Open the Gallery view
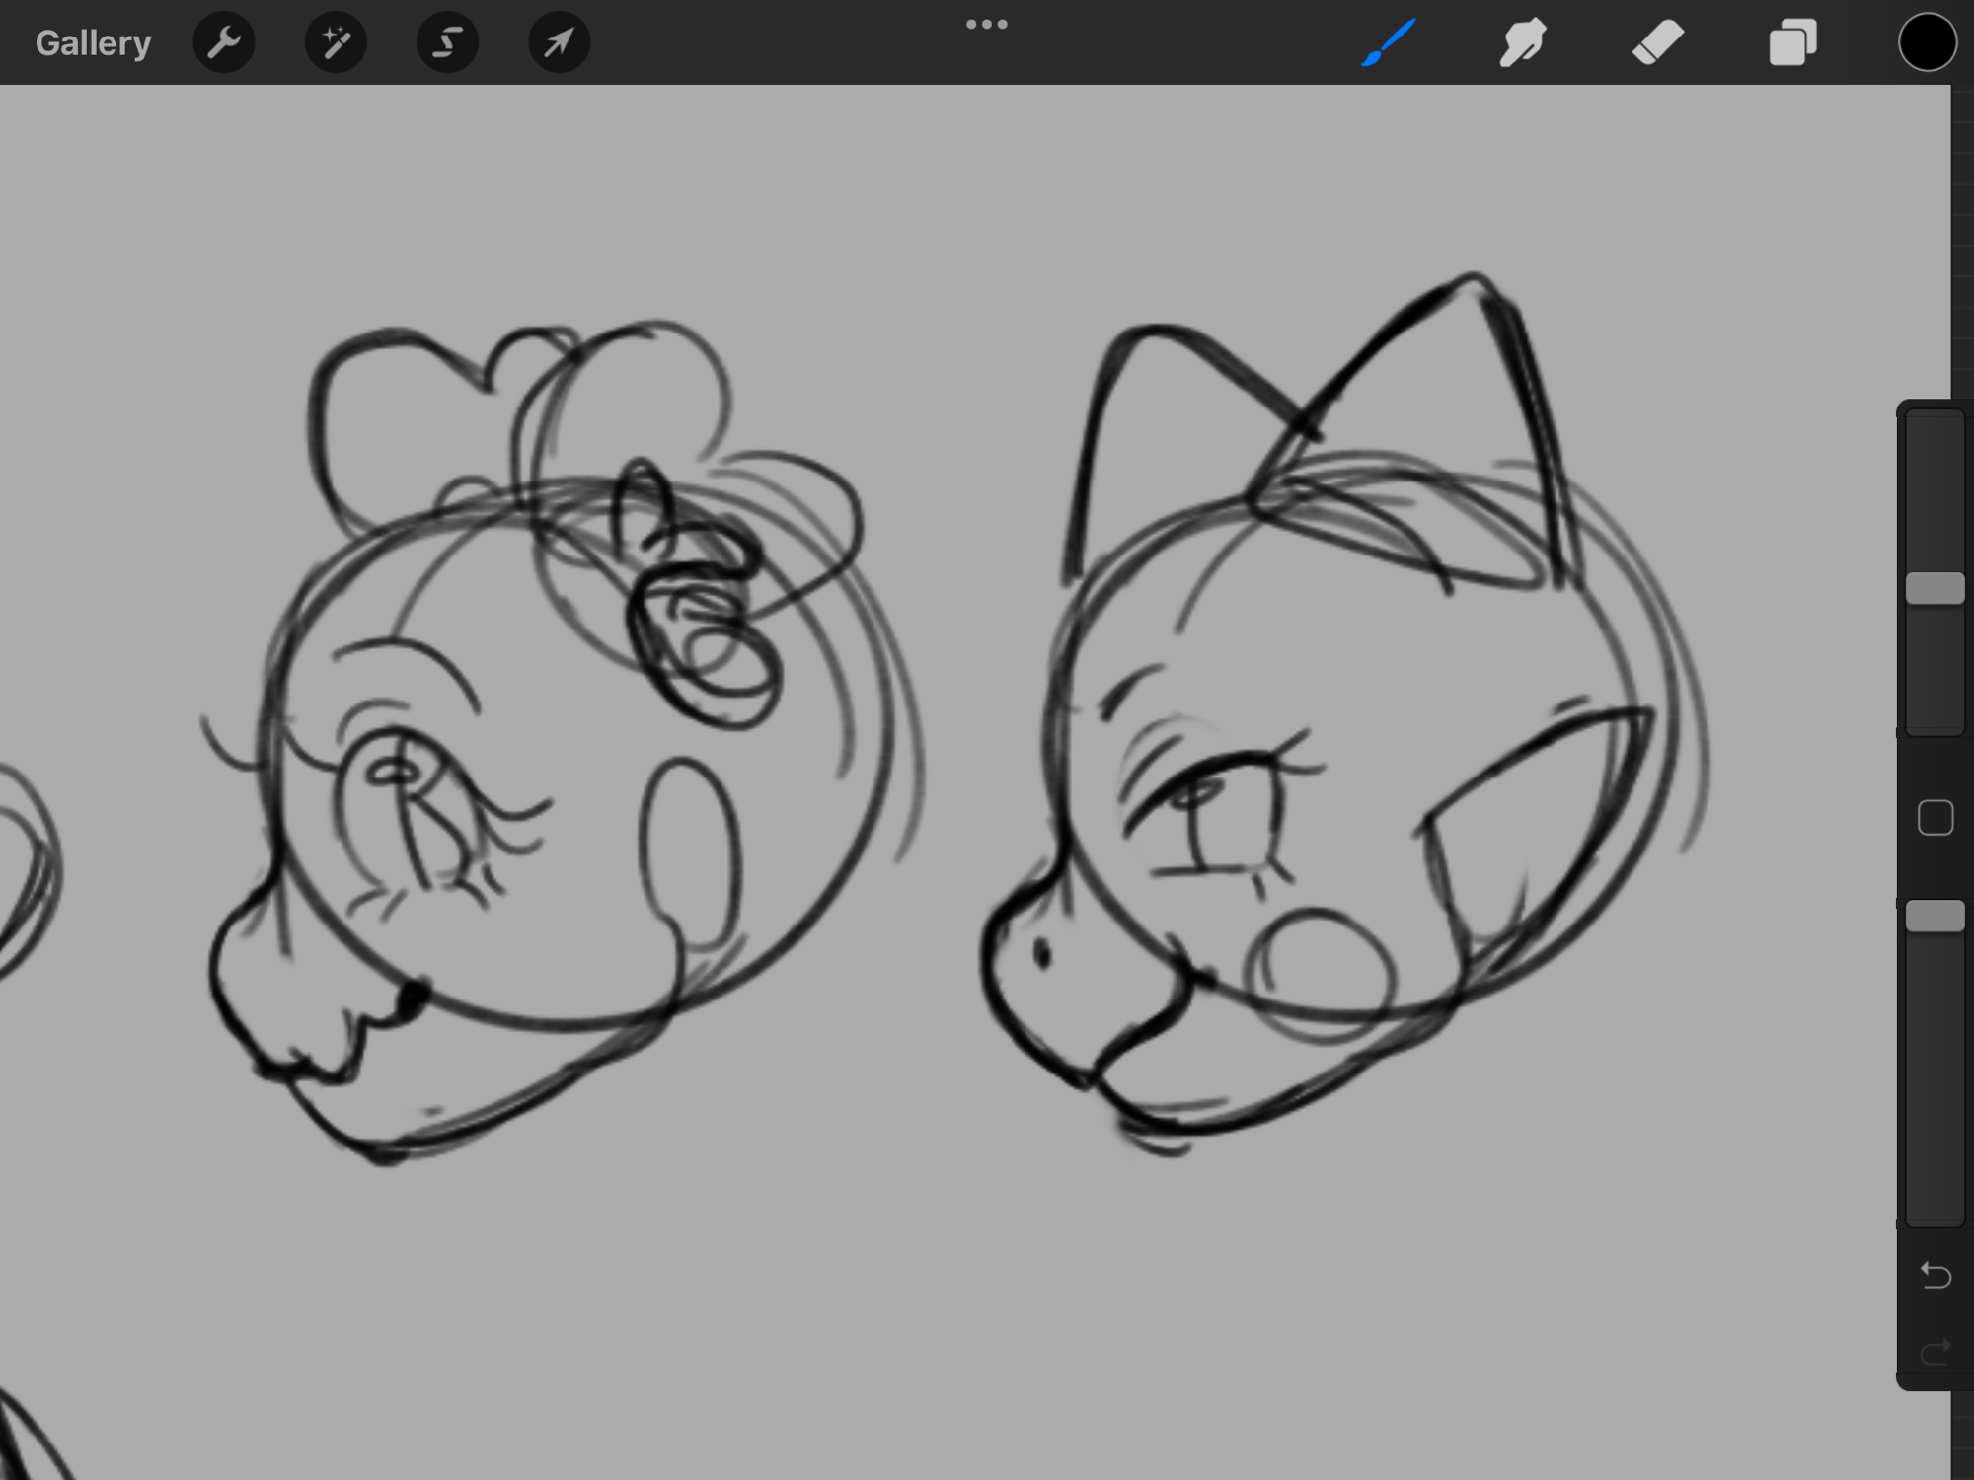 click(93, 42)
